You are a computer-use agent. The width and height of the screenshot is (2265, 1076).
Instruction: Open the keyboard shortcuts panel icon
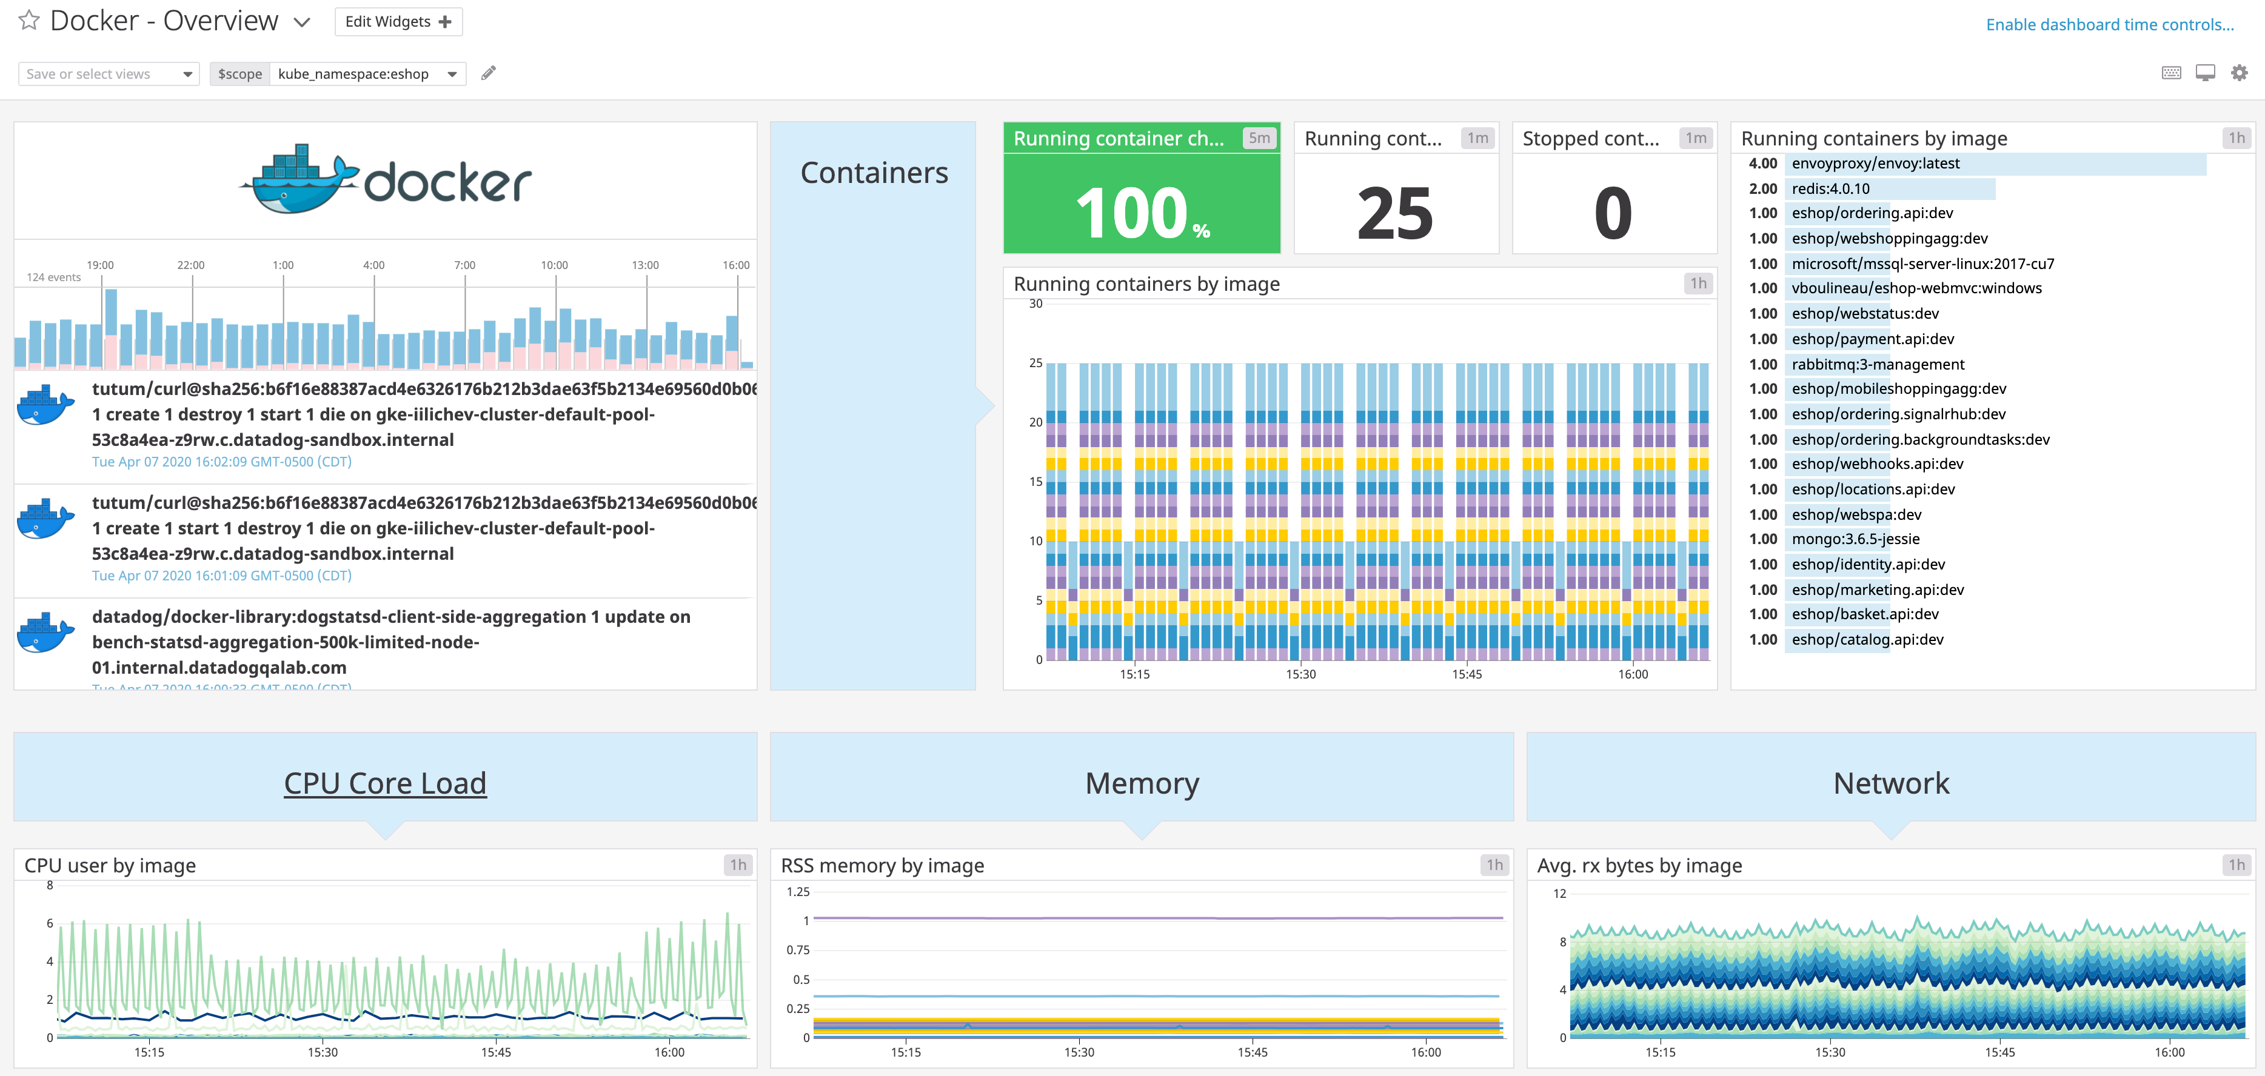tap(2172, 73)
